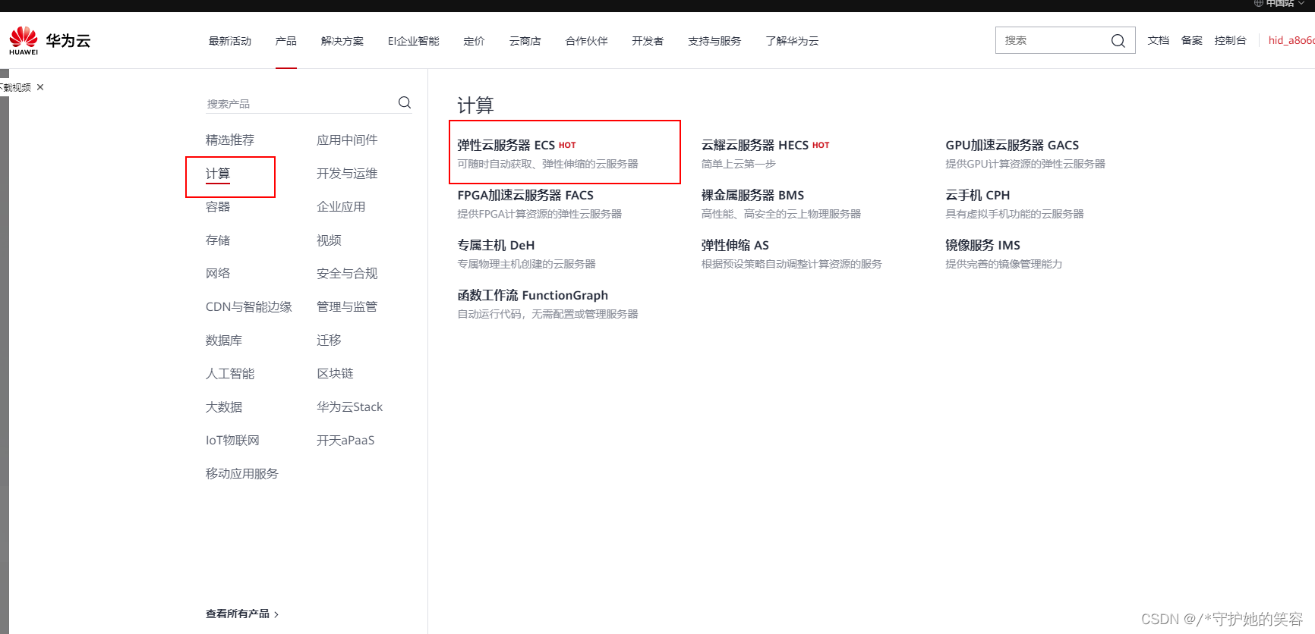Close the download video tab
The height and width of the screenshot is (634, 1315).
(x=40, y=87)
